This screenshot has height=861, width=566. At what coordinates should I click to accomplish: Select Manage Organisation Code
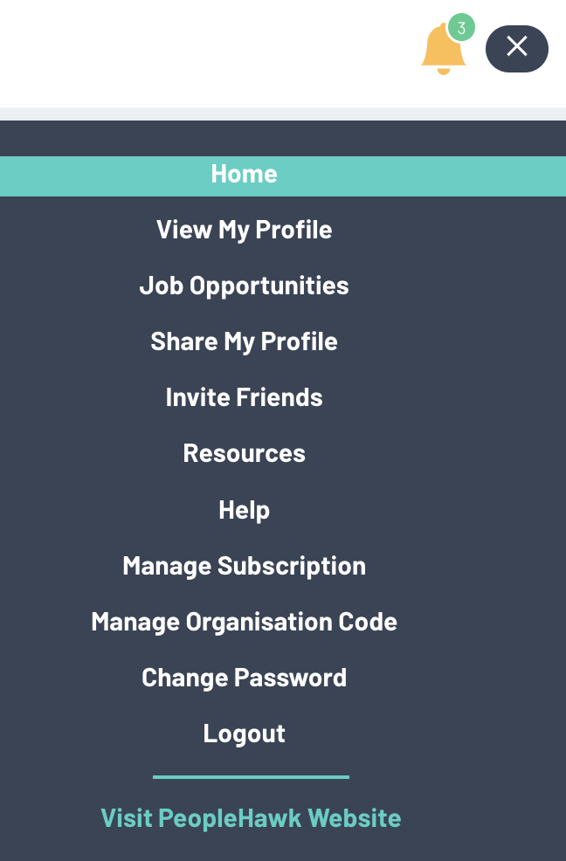244,622
